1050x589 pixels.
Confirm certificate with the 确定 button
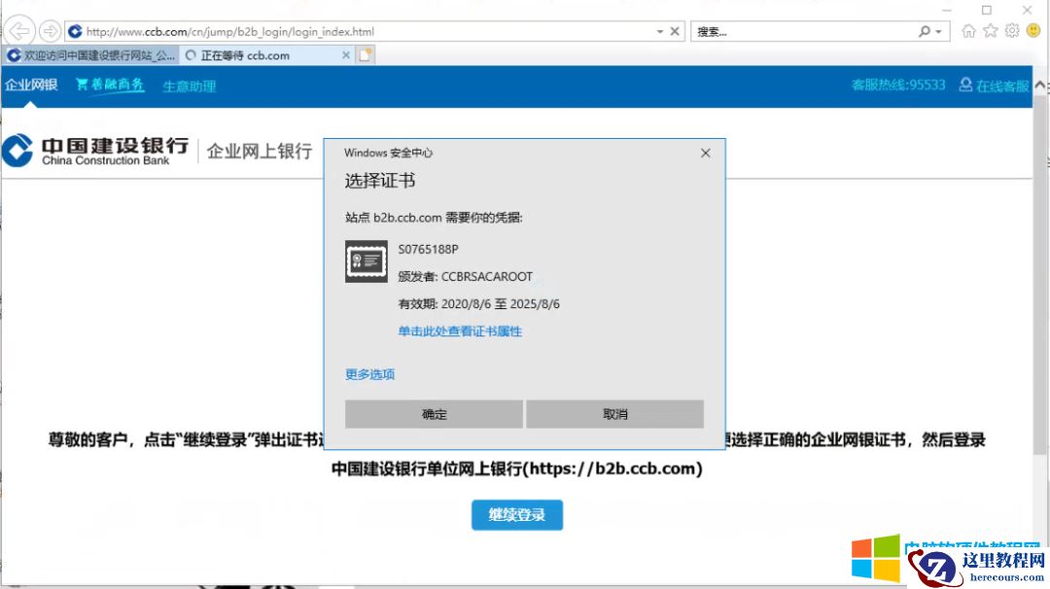click(434, 413)
